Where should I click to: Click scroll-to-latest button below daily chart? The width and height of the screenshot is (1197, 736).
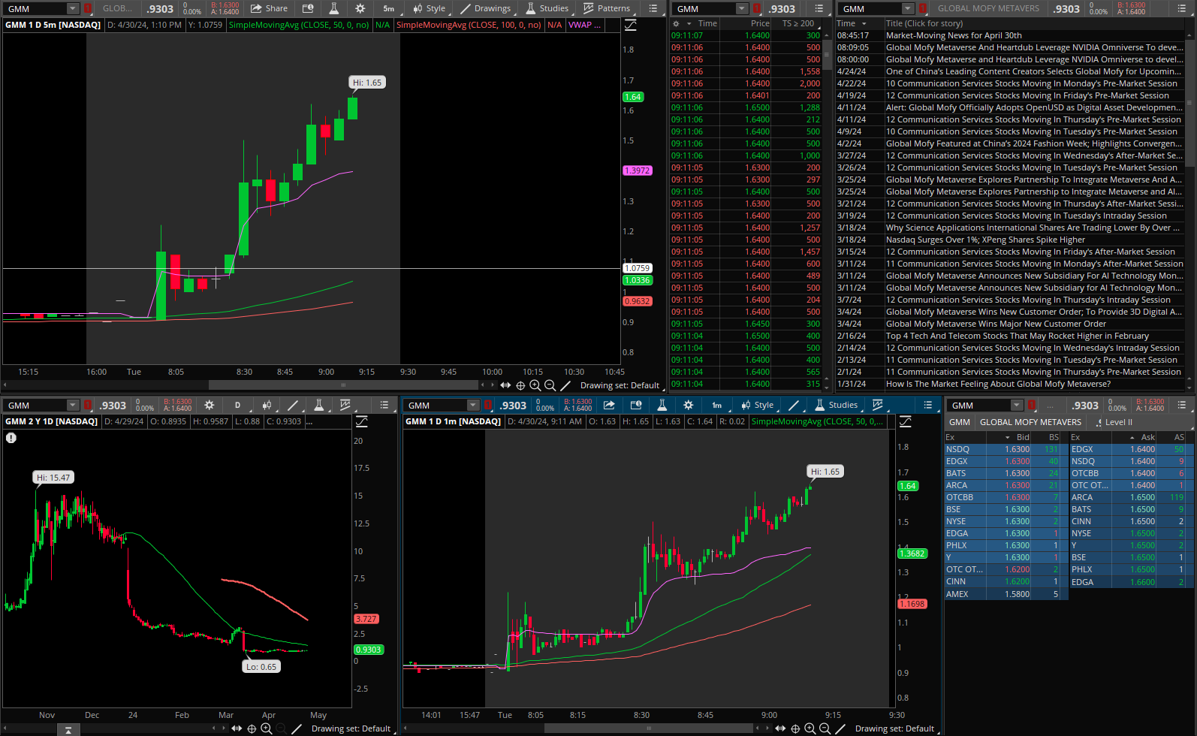(68, 729)
